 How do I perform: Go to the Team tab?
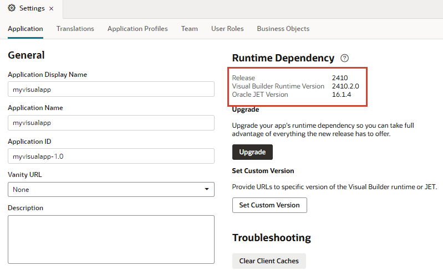tap(189, 29)
